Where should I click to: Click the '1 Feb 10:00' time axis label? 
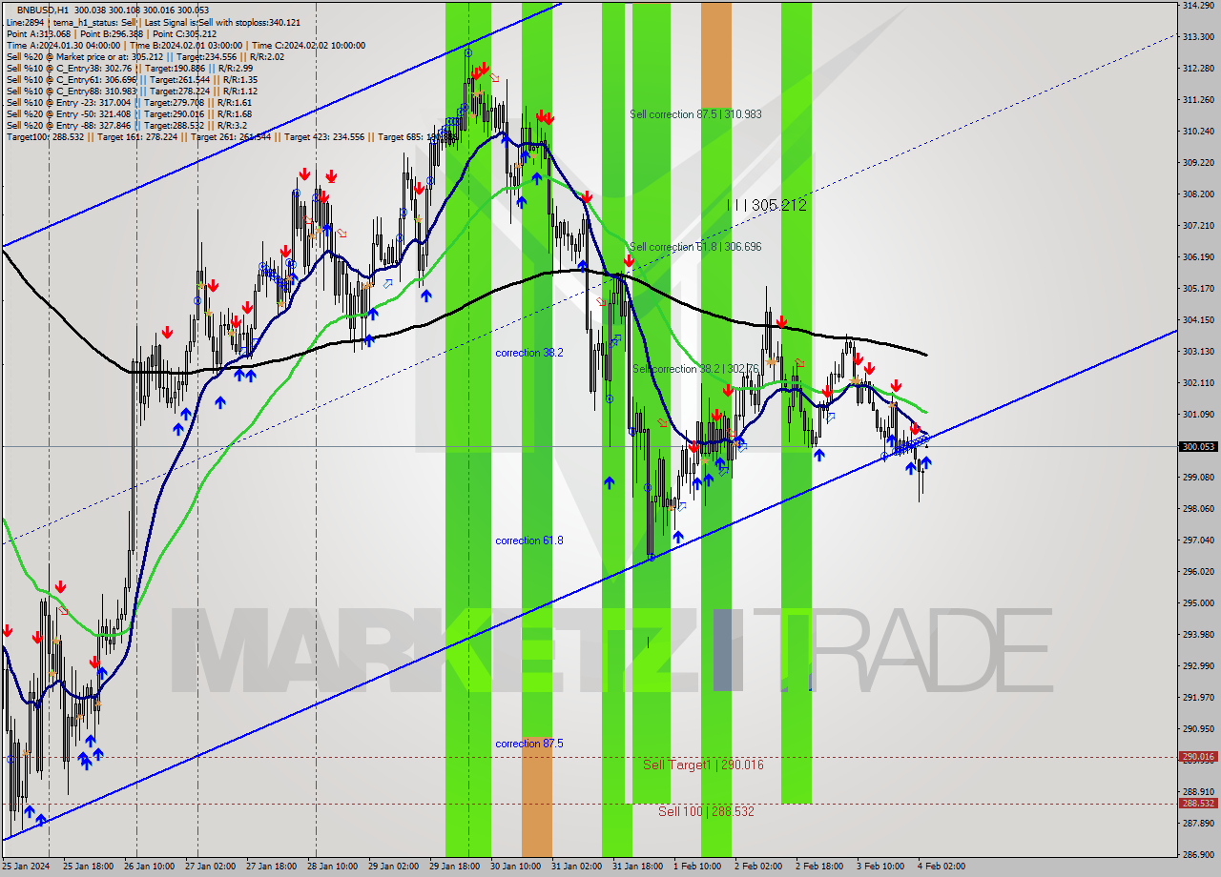(x=699, y=867)
